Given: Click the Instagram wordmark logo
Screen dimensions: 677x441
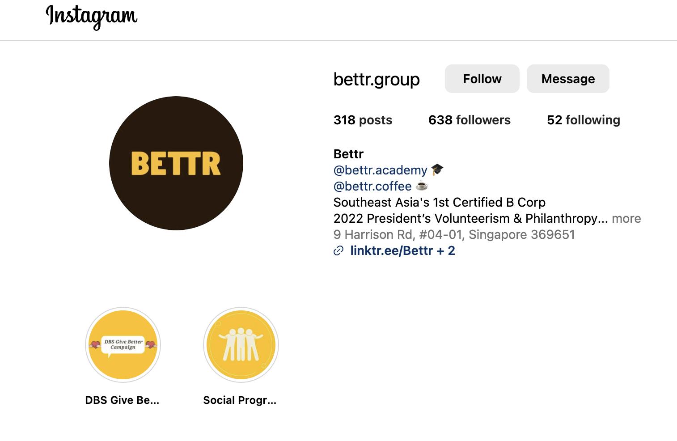Looking at the screenshot, I should (92, 17).
